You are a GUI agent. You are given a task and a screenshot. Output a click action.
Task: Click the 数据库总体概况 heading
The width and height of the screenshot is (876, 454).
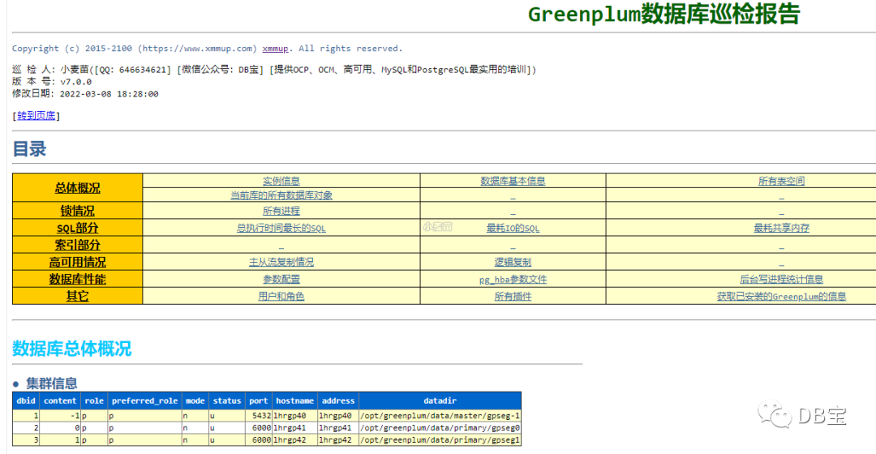pyautogui.click(x=71, y=349)
